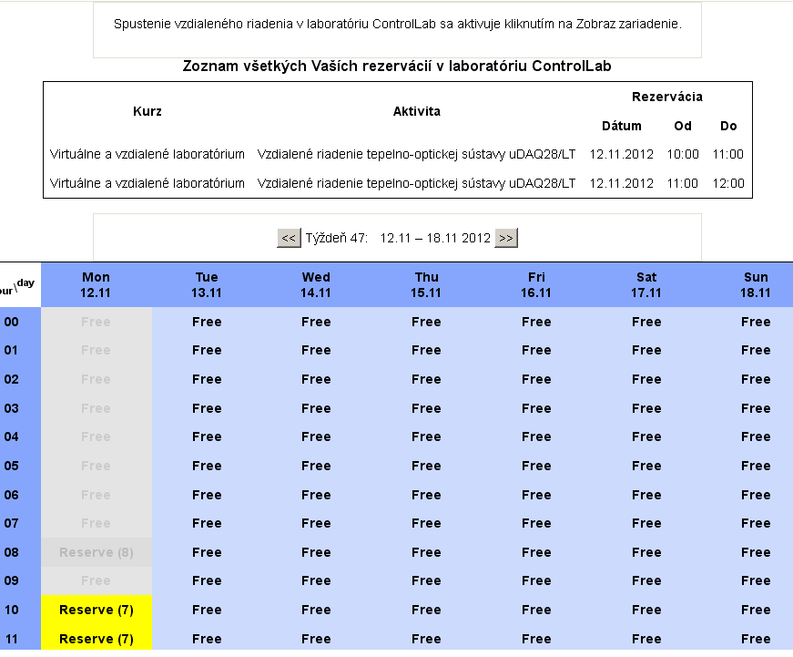The width and height of the screenshot is (793, 657).
Task: Click hour row label 05
Action: (11, 466)
